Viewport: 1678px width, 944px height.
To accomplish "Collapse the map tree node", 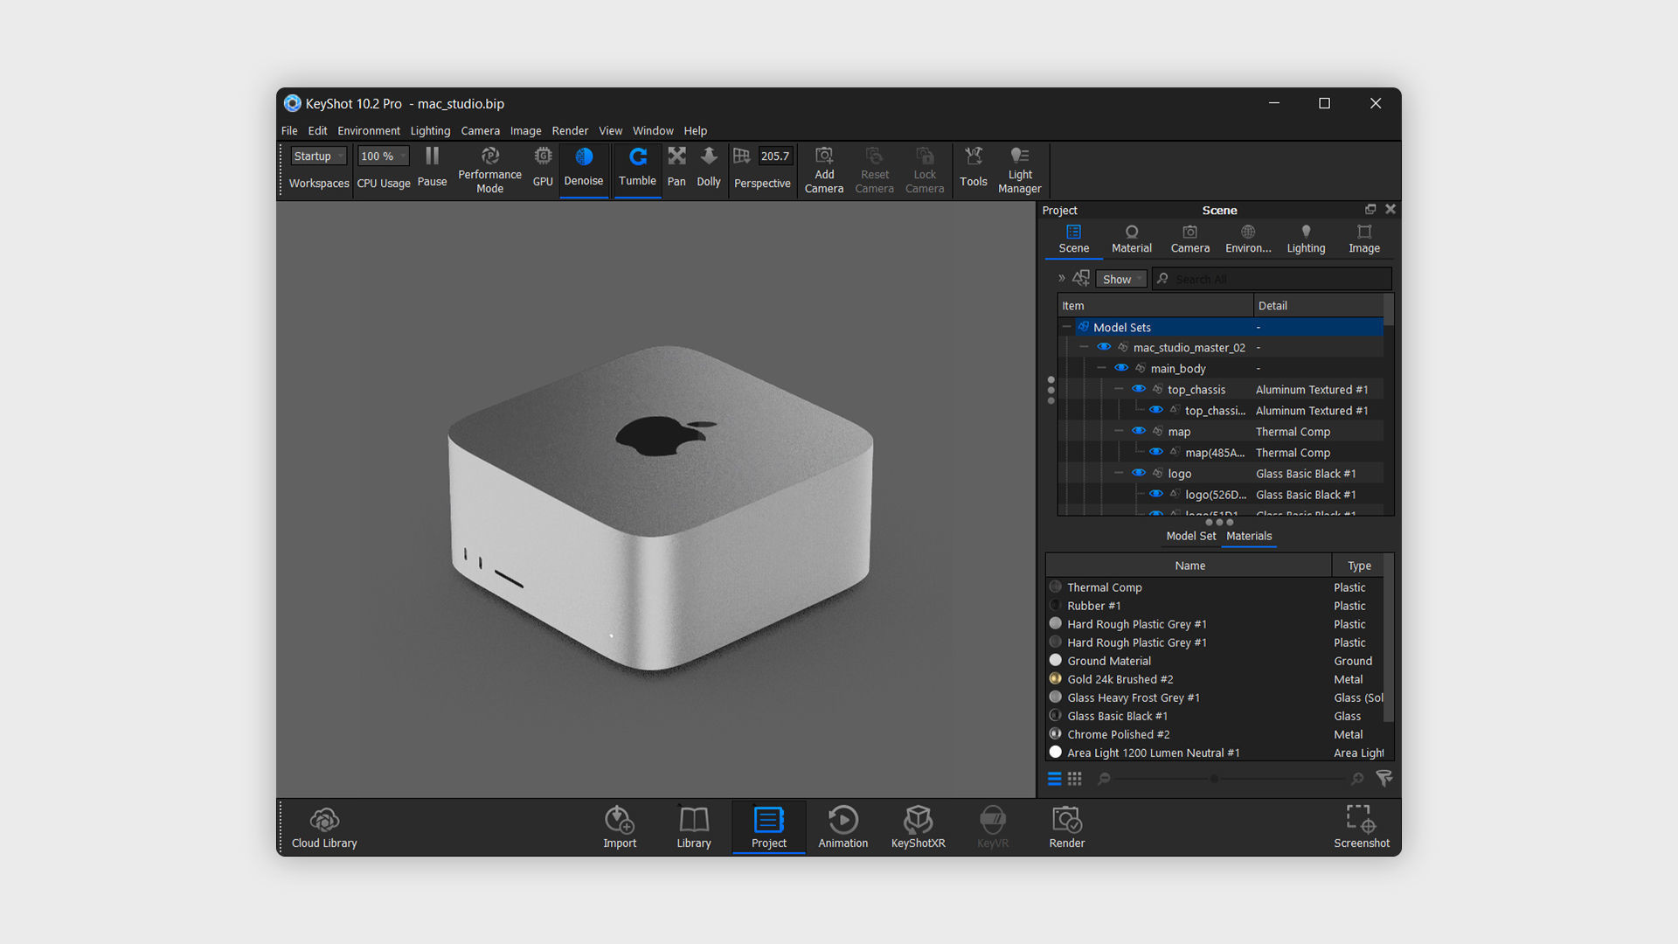I will (1119, 432).
